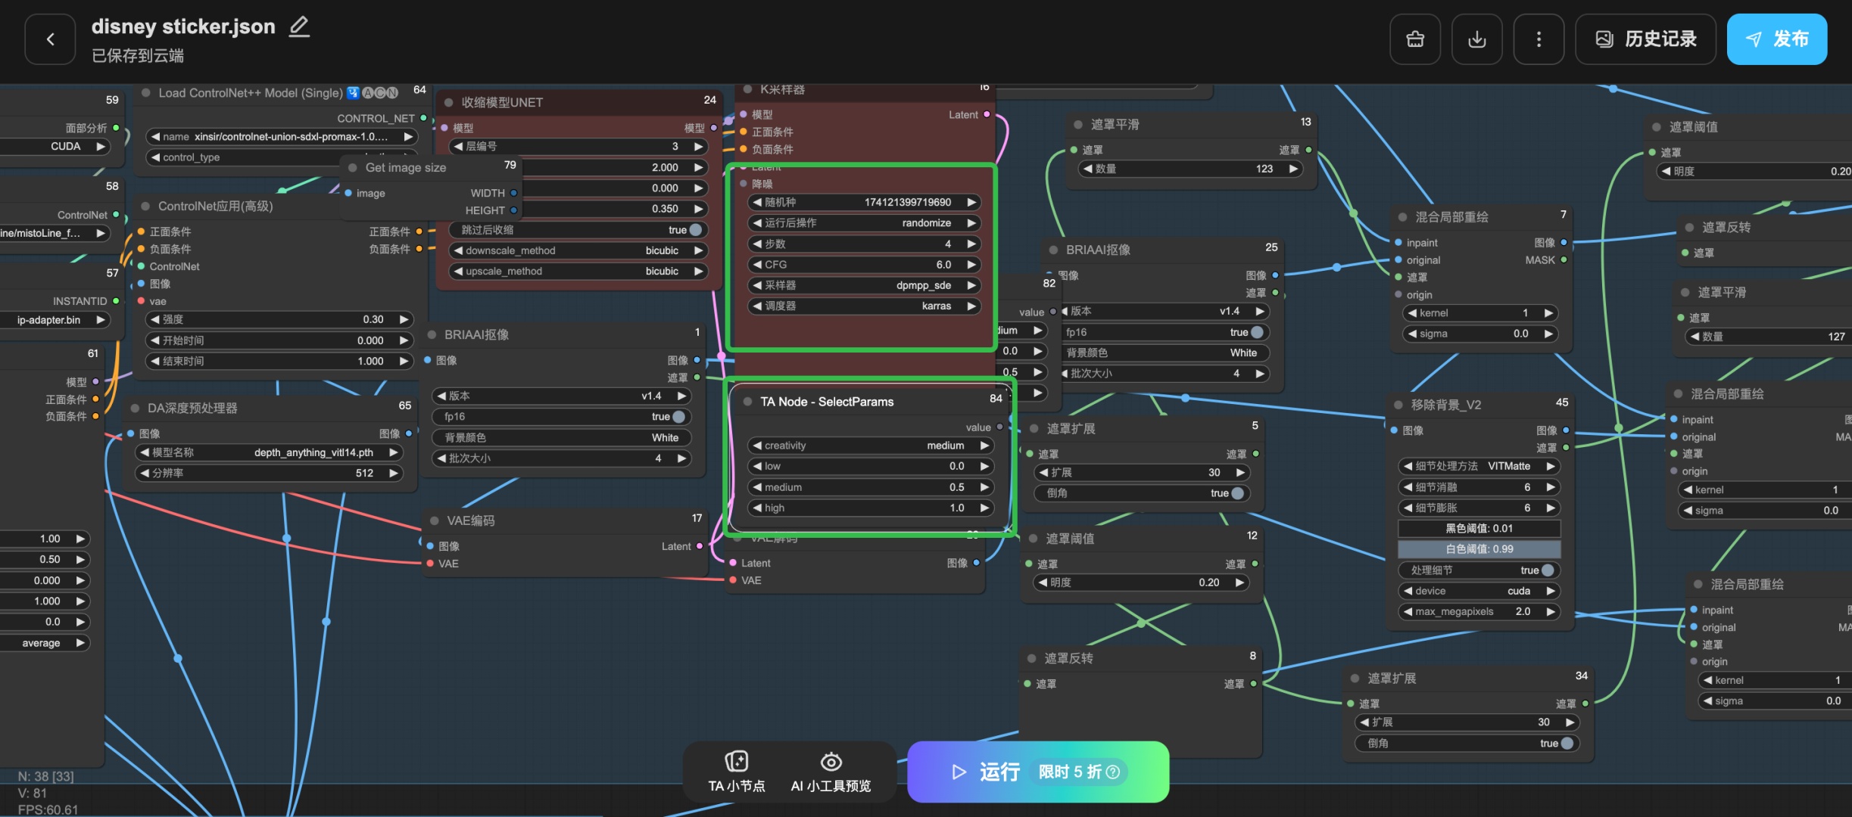Adjust the 白色阈值 0.99 slider
Viewport: 1852px width, 817px height.
click(x=1478, y=549)
